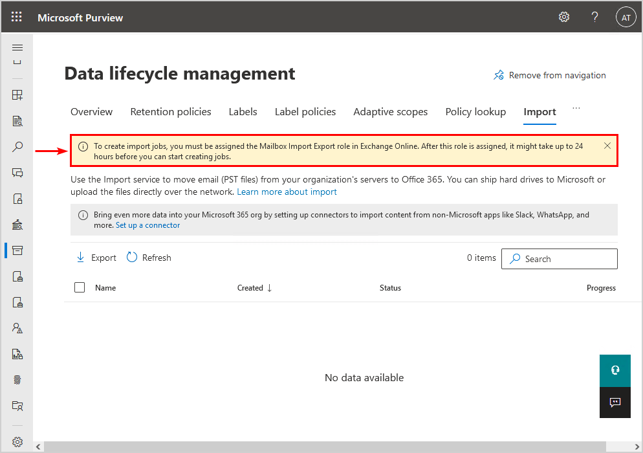
Task: Dismiss the Mailbox Import Export role warning
Action: coord(607,146)
